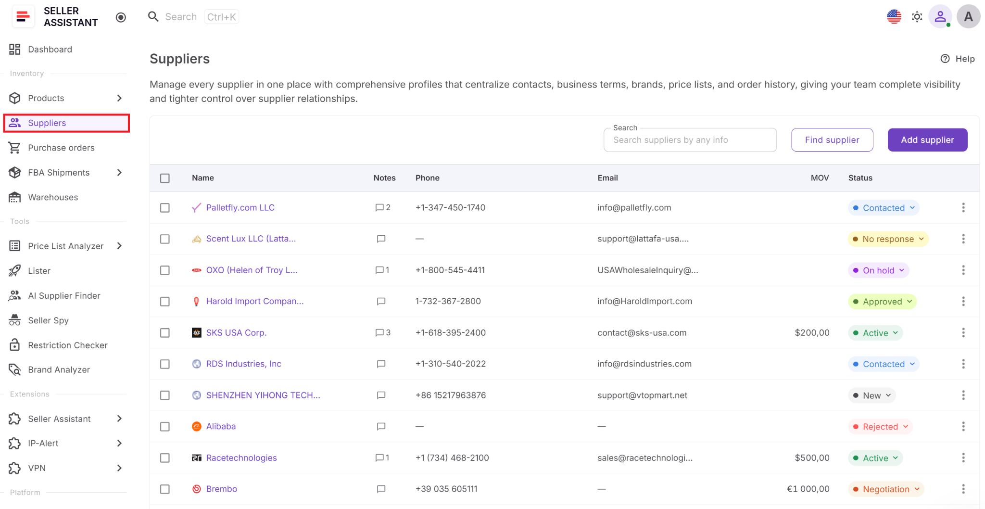Click the Brand Analyzer icon
The height and width of the screenshot is (509, 985).
(15, 369)
